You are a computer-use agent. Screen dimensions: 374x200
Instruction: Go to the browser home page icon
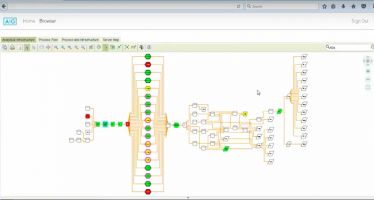[354, 6]
